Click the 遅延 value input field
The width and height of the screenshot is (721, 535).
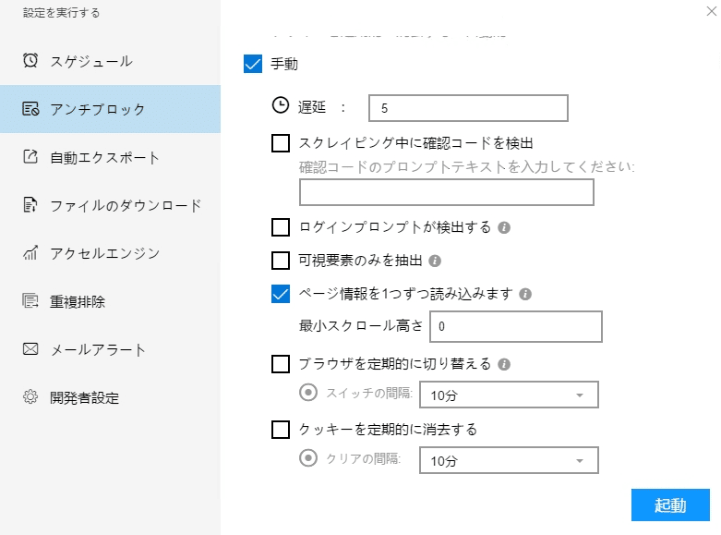467,108
